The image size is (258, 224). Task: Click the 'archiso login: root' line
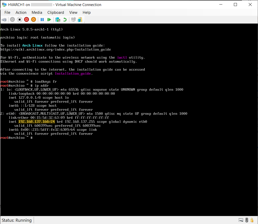[x=37, y=37]
